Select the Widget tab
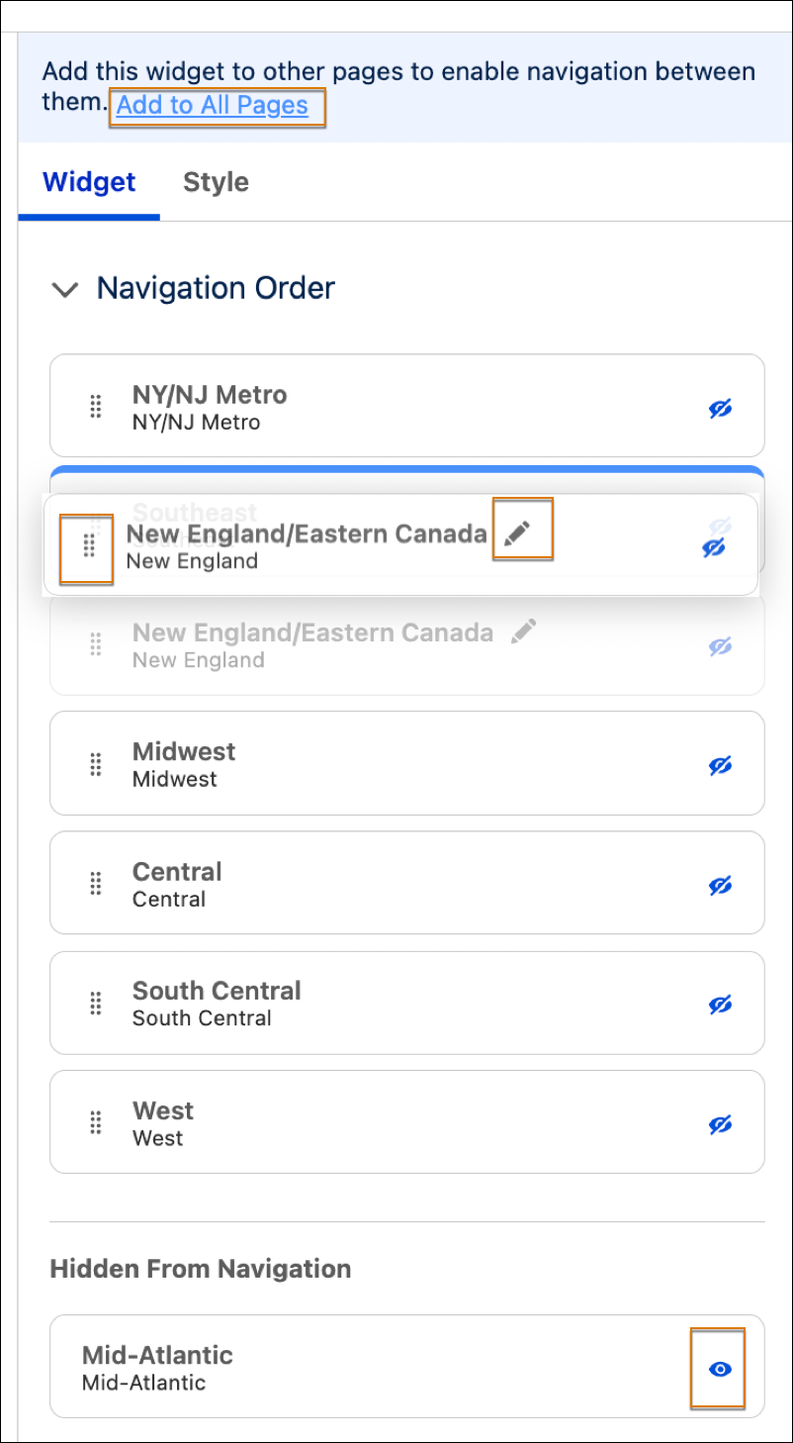Image resolution: width=793 pixels, height=1443 pixels. 89,182
